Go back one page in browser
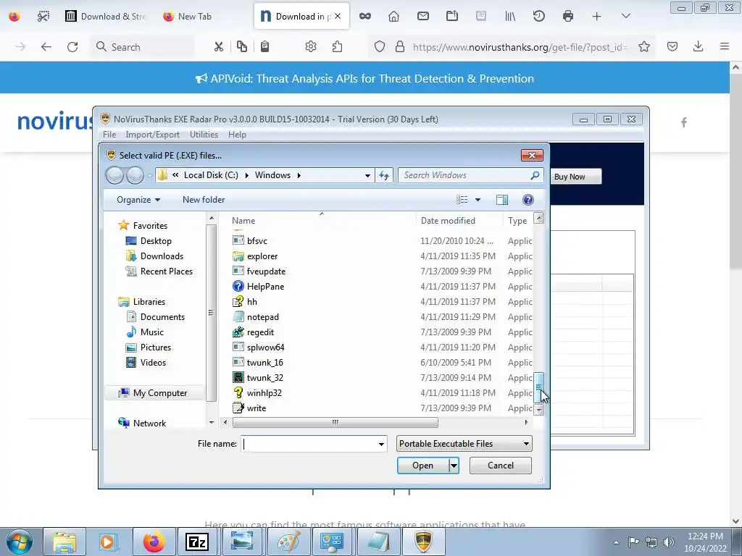 click(x=46, y=47)
